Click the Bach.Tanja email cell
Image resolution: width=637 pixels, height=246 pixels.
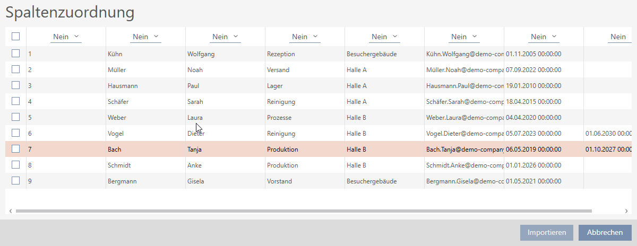click(464, 150)
